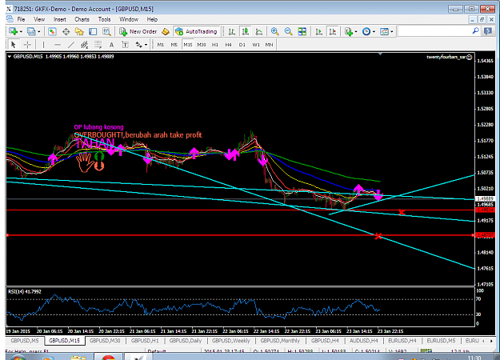
Task: Open a new chart with the toolbar icon
Action: [14, 31]
